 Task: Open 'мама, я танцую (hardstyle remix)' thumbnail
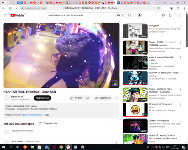[135, 63]
